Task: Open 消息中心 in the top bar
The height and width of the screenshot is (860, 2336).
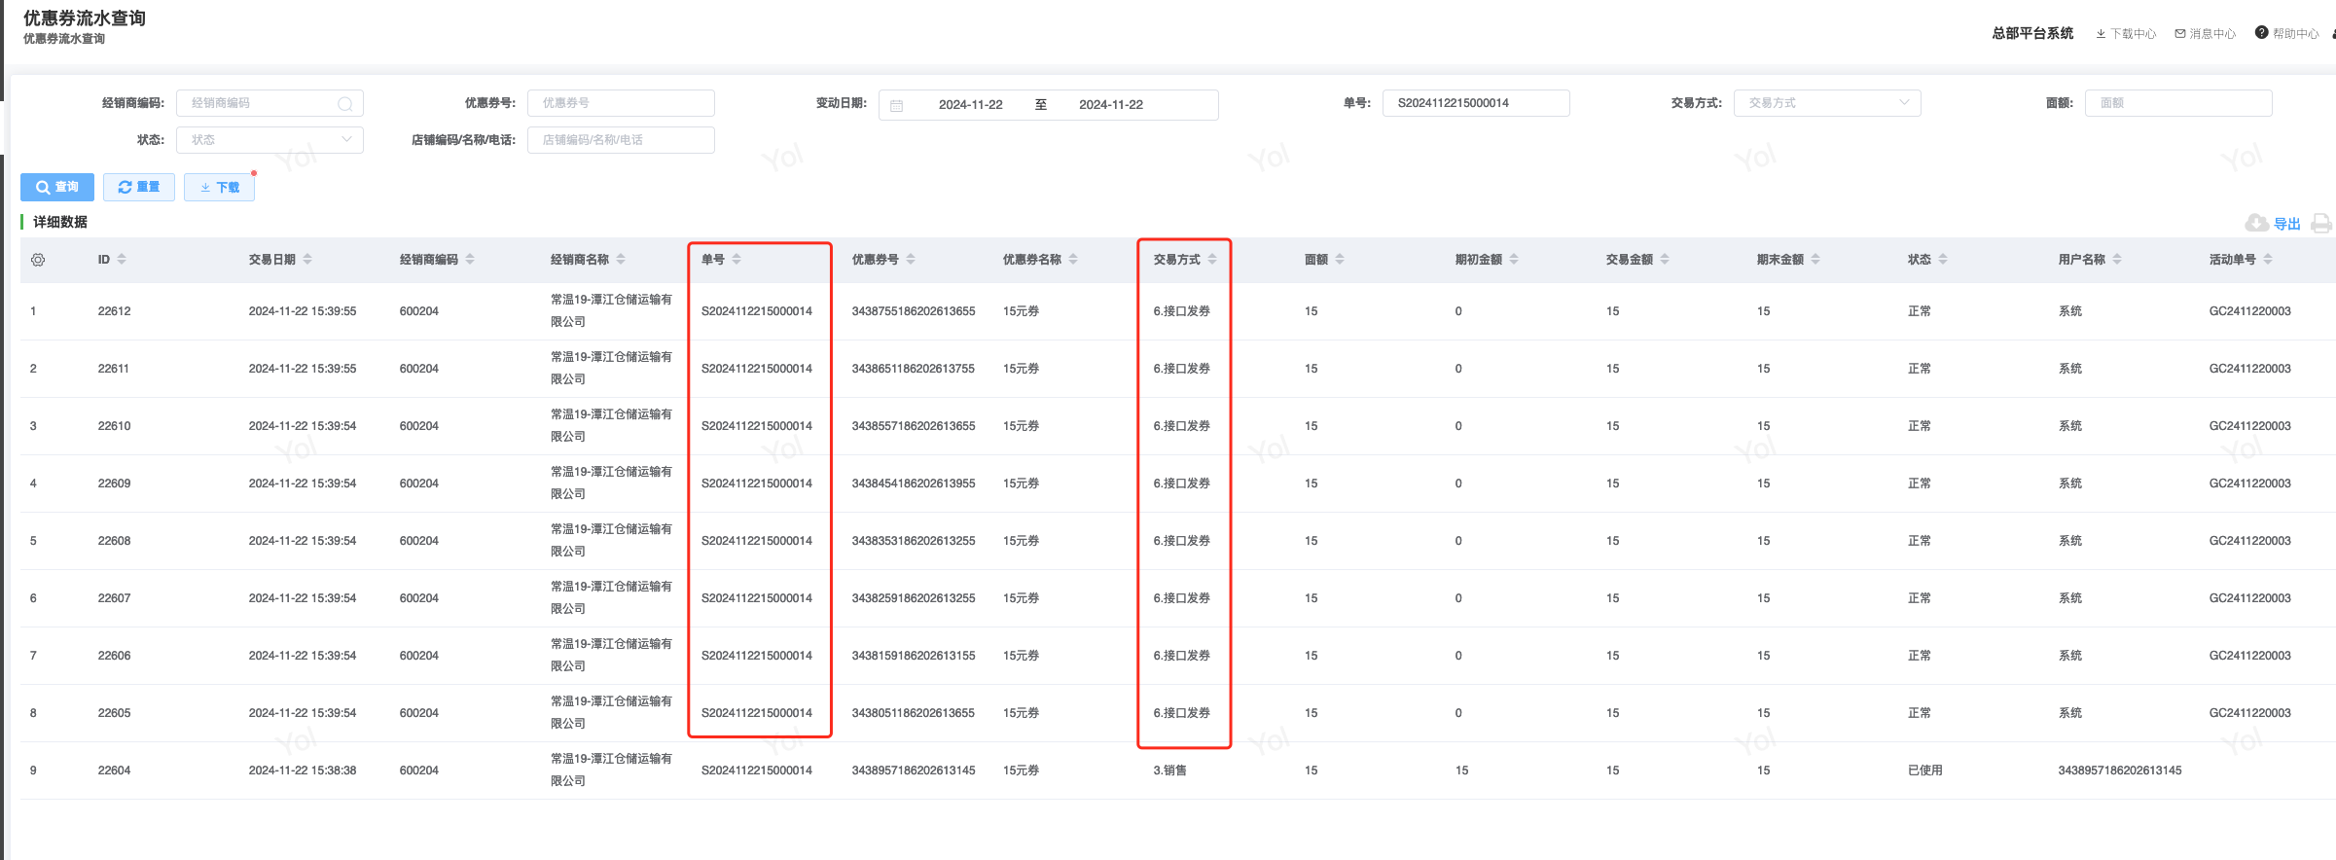Action: point(2206,34)
